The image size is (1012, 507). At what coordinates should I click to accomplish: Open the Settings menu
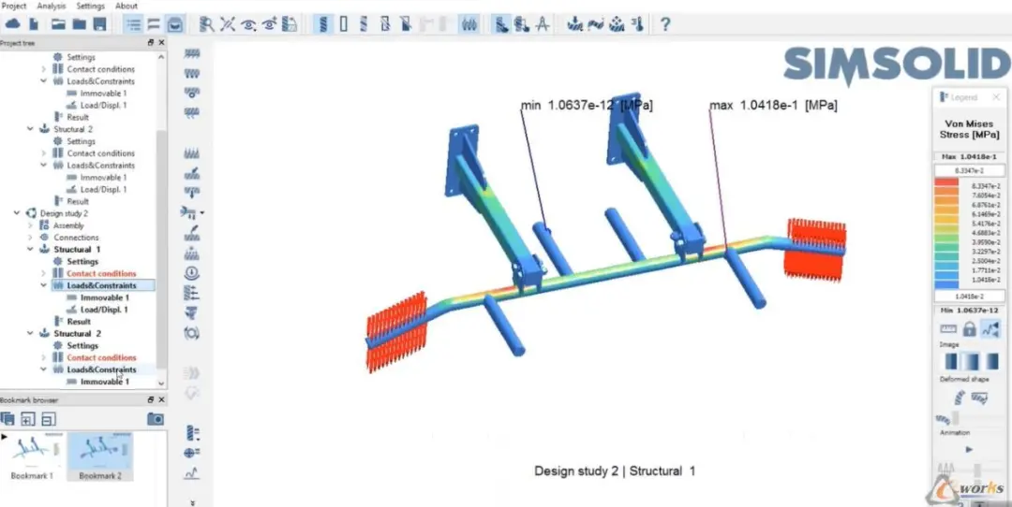pyautogui.click(x=90, y=6)
